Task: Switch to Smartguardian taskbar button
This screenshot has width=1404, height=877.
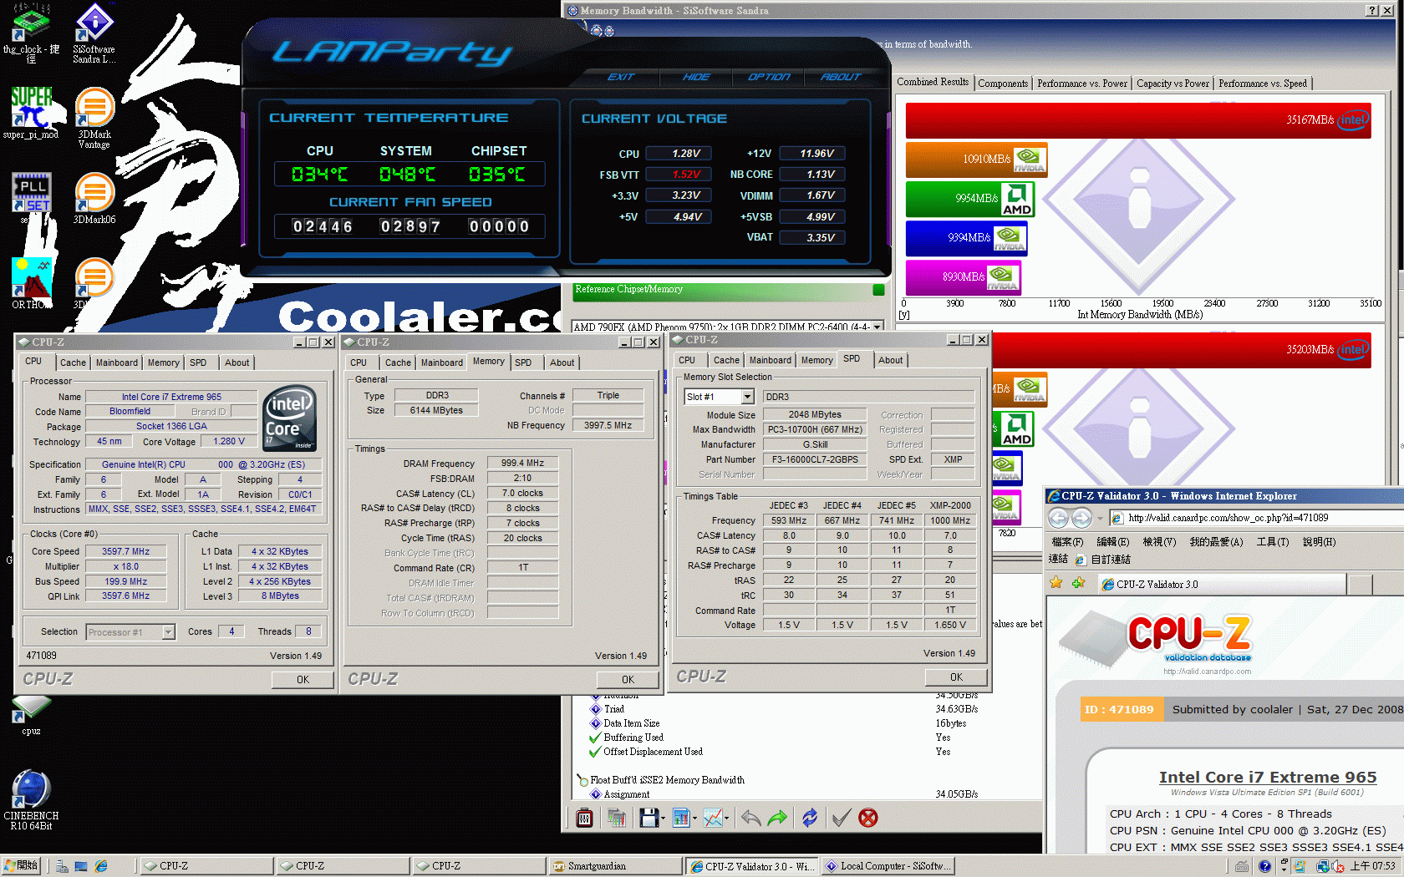Action: tap(616, 866)
